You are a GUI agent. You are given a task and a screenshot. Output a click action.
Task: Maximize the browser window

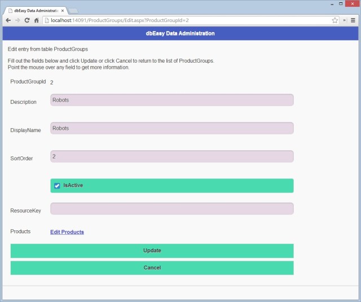pyautogui.click(x=341, y=4)
